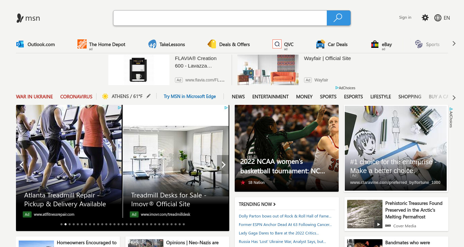Click the QVC icon
The image size is (464, 247).
[277, 44]
